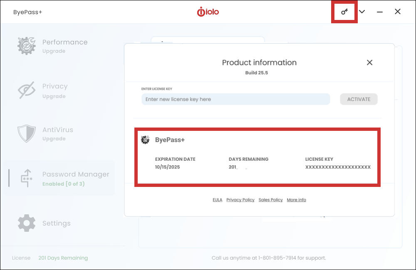Image resolution: width=416 pixels, height=270 pixels.
Task: Click the ByePass+ product gear icon
Action: (145, 140)
